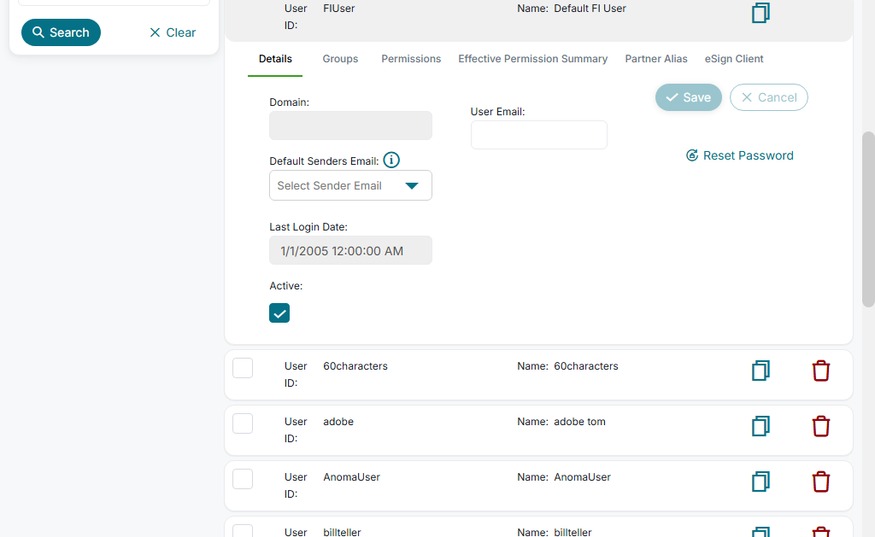Open the Effective Permission Summary tab
Image resolution: width=875 pixels, height=537 pixels.
tap(532, 59)
